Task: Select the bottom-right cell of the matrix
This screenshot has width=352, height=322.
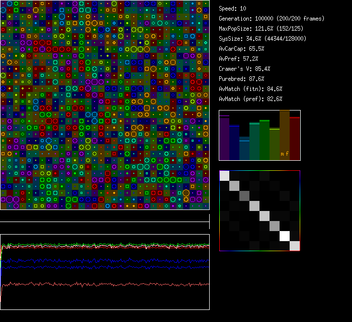Action: pyautogui.click(x=295, y=246)
